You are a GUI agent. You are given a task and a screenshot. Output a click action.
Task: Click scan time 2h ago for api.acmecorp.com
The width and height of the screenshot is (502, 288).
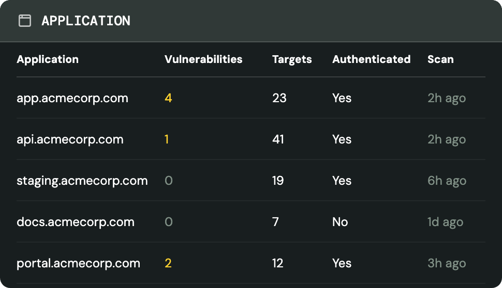[447, 139]
